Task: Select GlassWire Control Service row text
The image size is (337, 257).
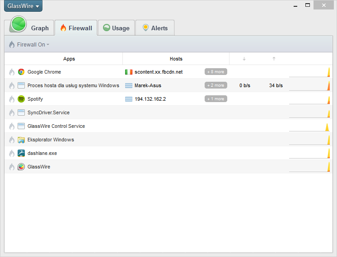Action: point(56,126)
